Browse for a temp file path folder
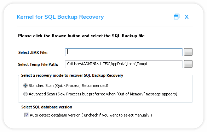The image size is (207, 132). [x=188, y=64]
